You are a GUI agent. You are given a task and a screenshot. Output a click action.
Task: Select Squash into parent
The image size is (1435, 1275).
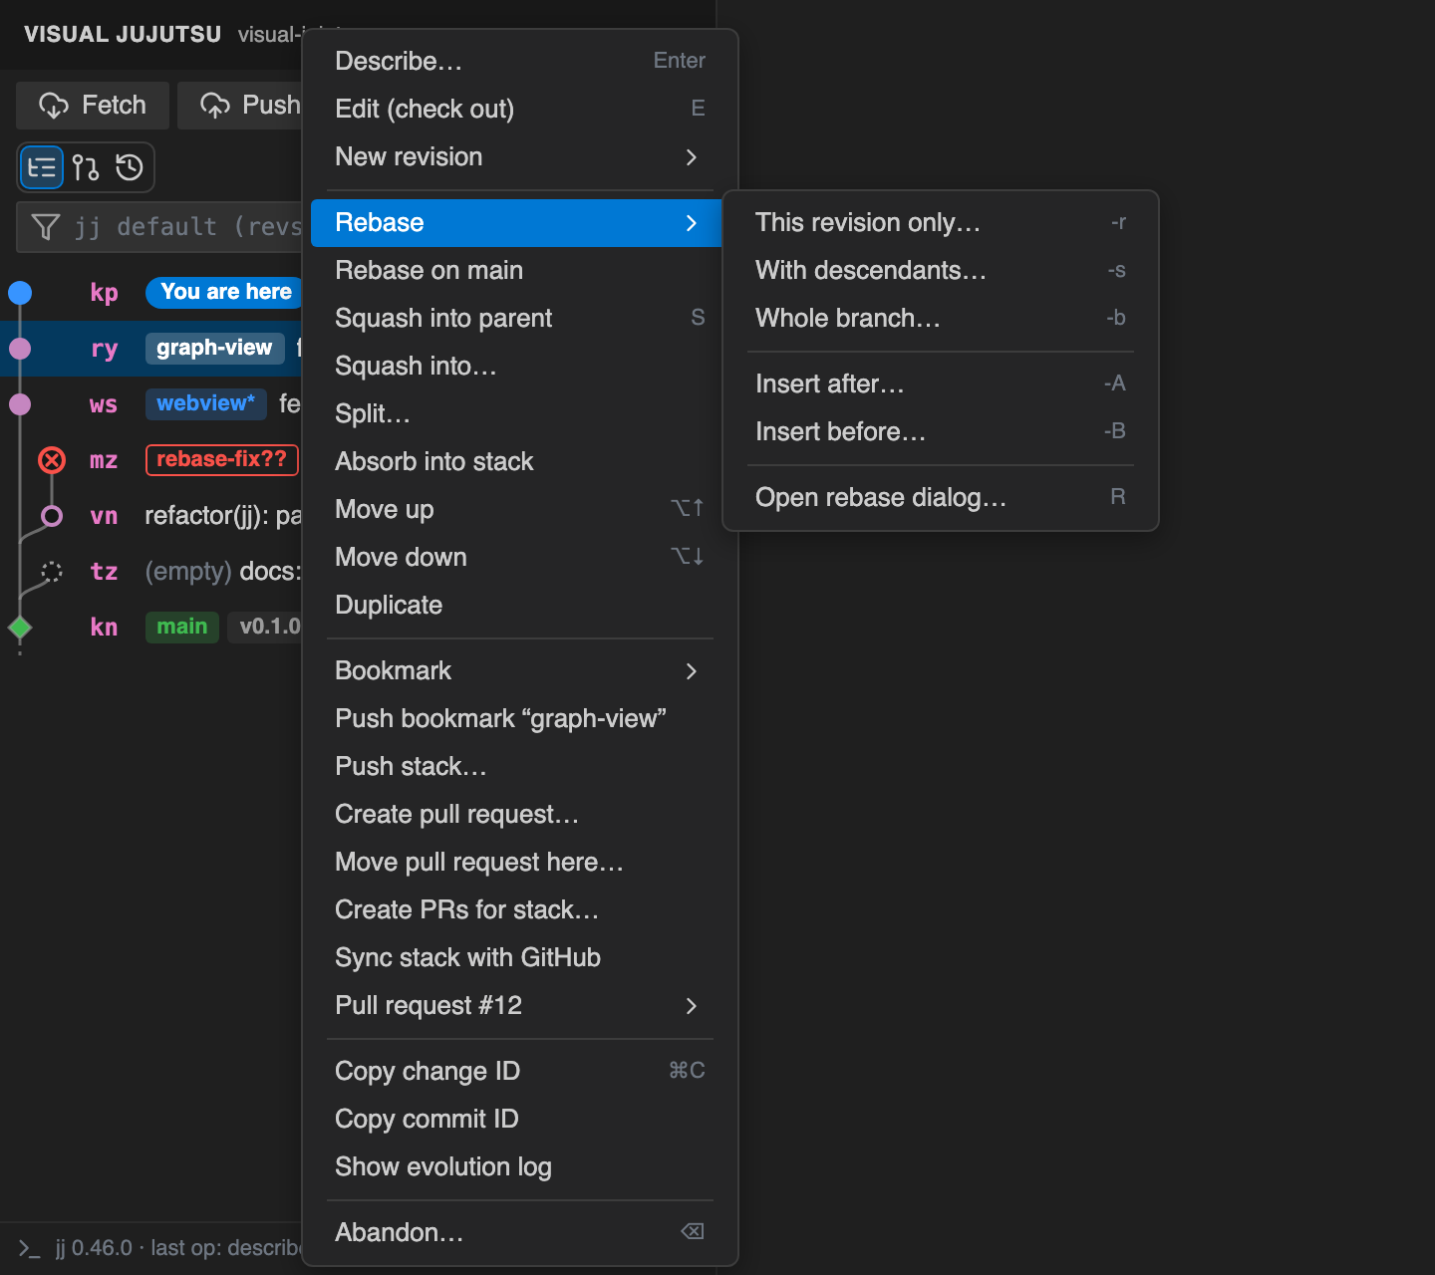coord(518,319)
